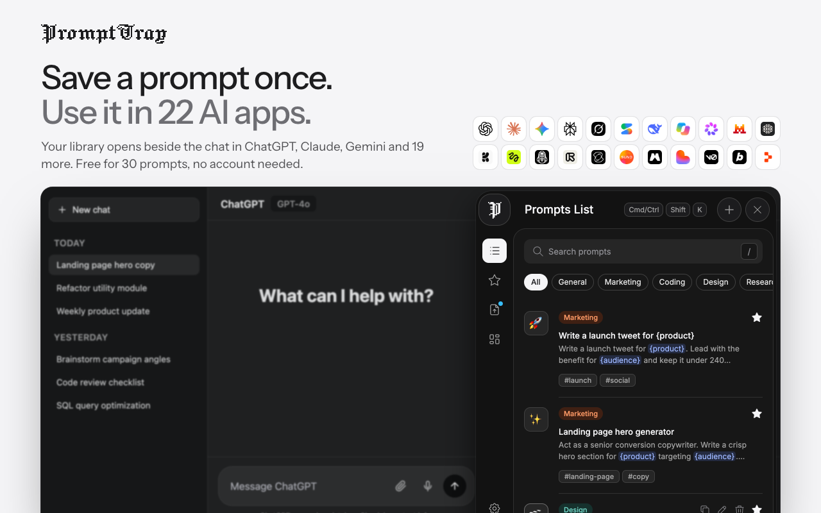Focus the Search prompts field
Image resolution: width=821 pixels, height=513 pixels.
643,251
